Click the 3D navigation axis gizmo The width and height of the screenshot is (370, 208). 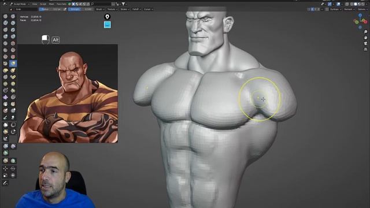coord(360,21)
